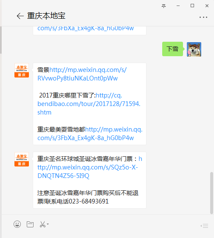This screenshot has height=238, width=214.
Task: Click the chat vertical scrollbar thumb
Action: tap(211, 193)
